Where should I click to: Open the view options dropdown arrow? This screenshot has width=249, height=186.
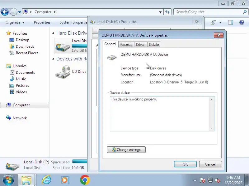tap(220, 22)
